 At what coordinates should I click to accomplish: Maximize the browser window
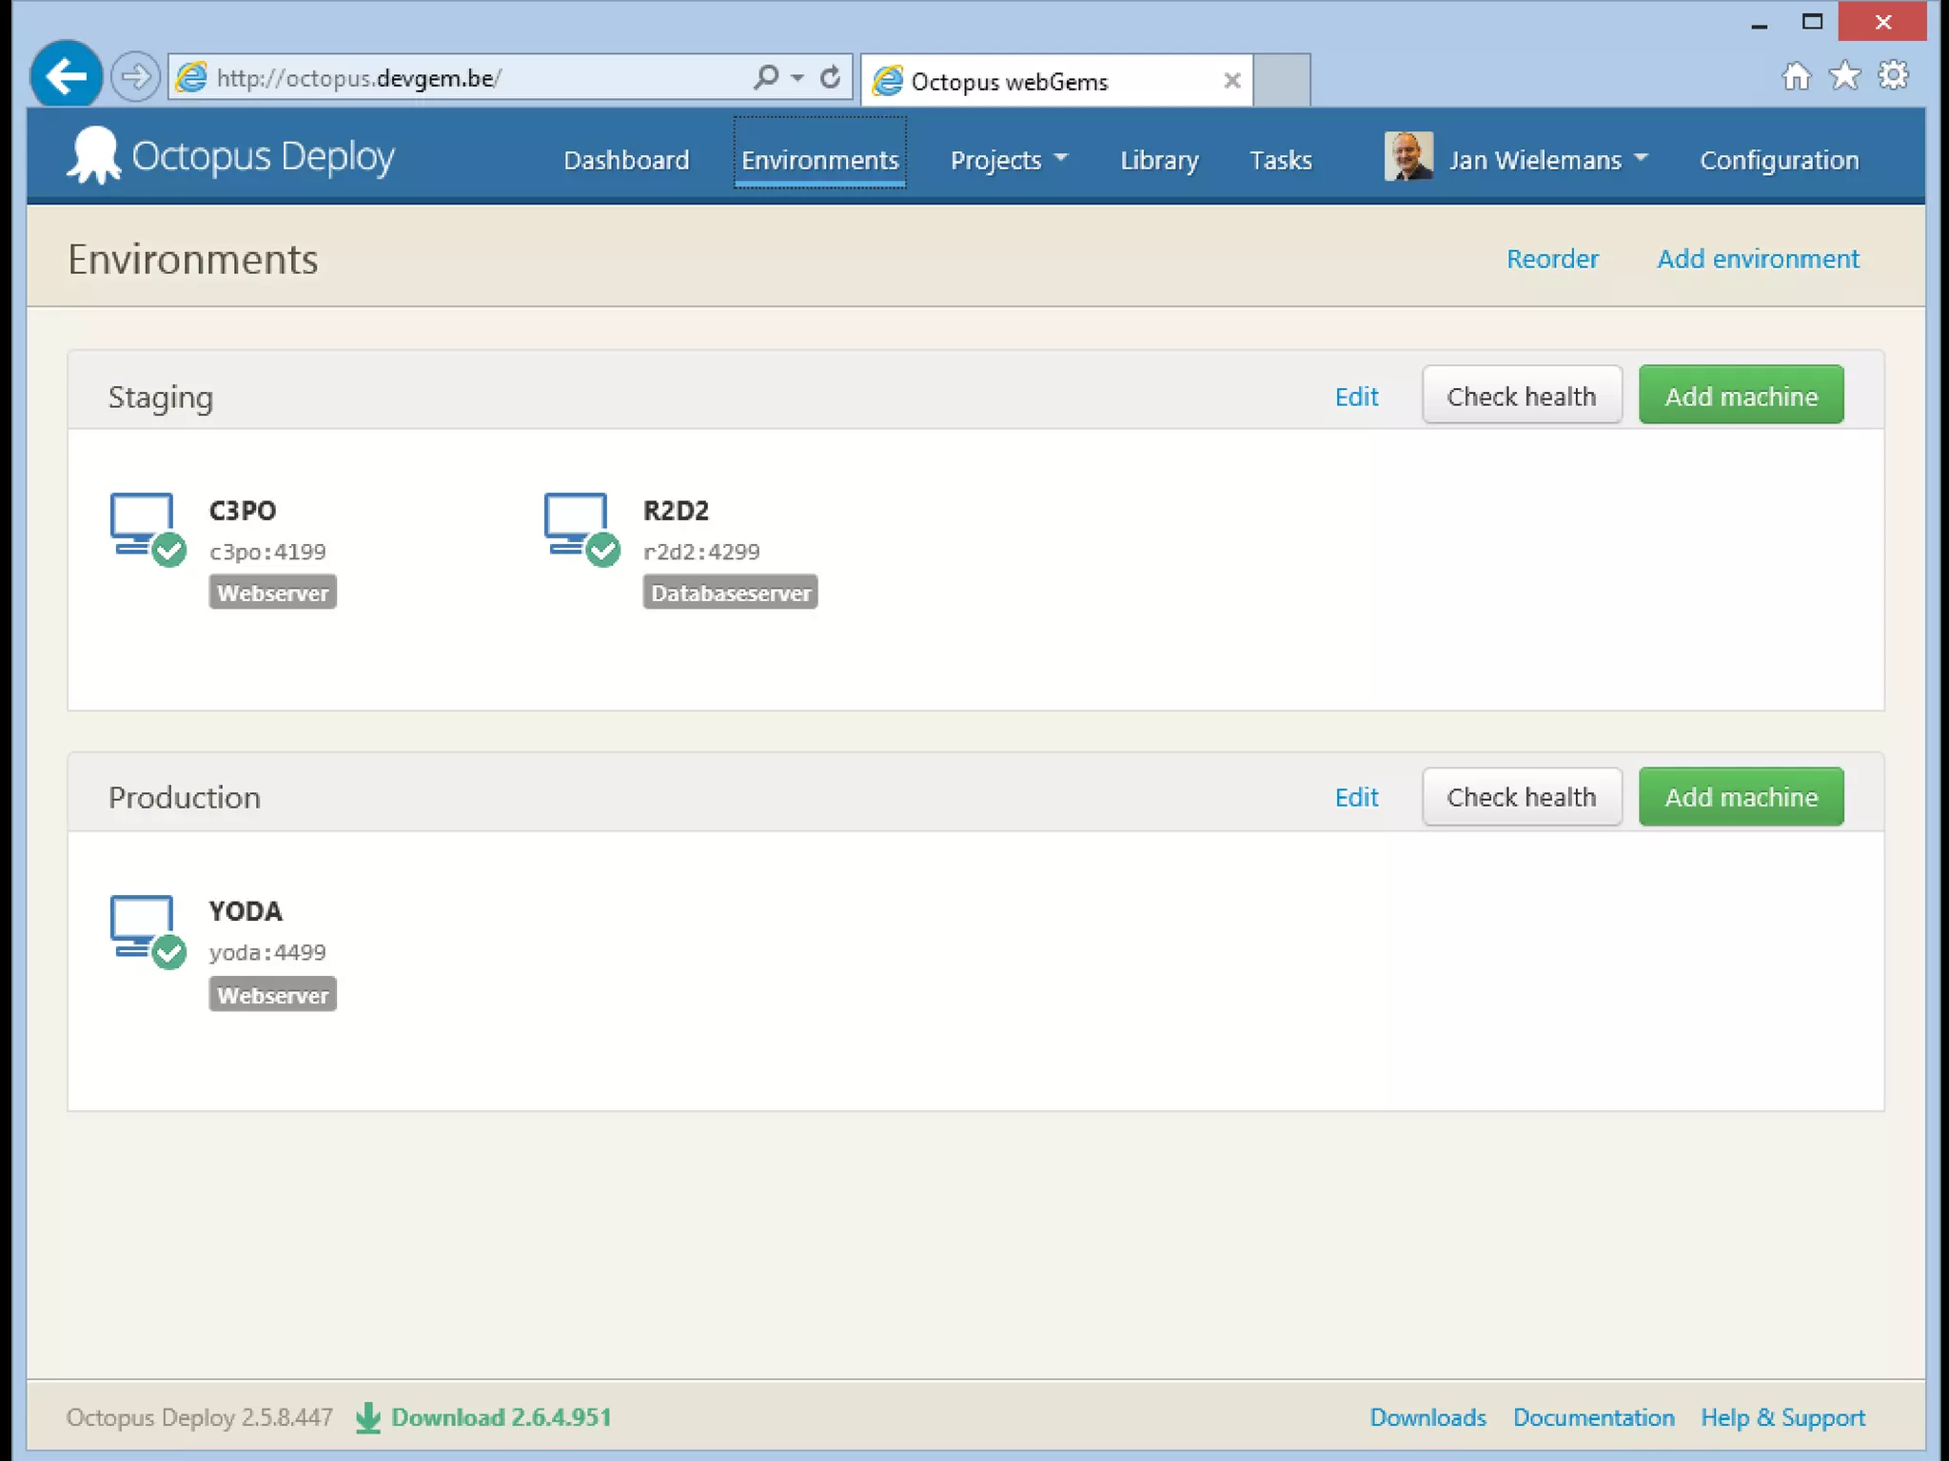tap(1812, 23)
